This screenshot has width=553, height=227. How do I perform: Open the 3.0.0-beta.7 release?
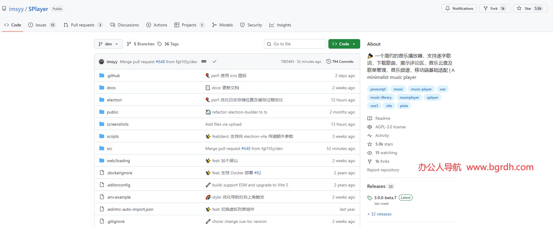coord(385,198)
